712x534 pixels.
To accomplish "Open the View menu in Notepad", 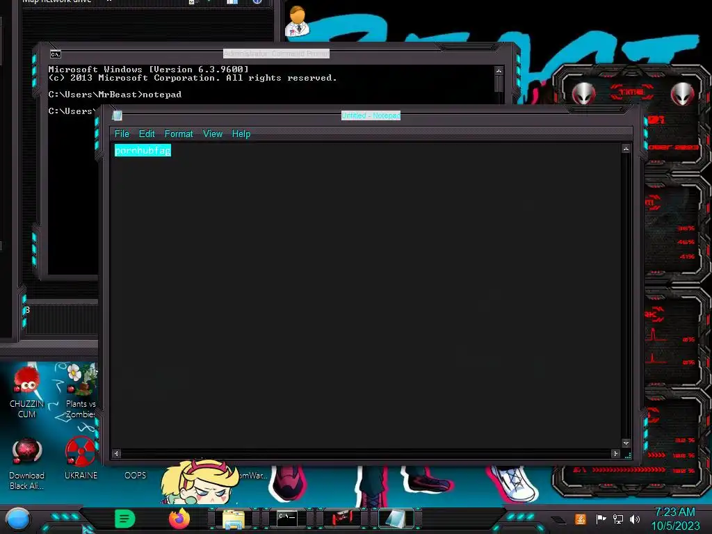I will (213, 134).
